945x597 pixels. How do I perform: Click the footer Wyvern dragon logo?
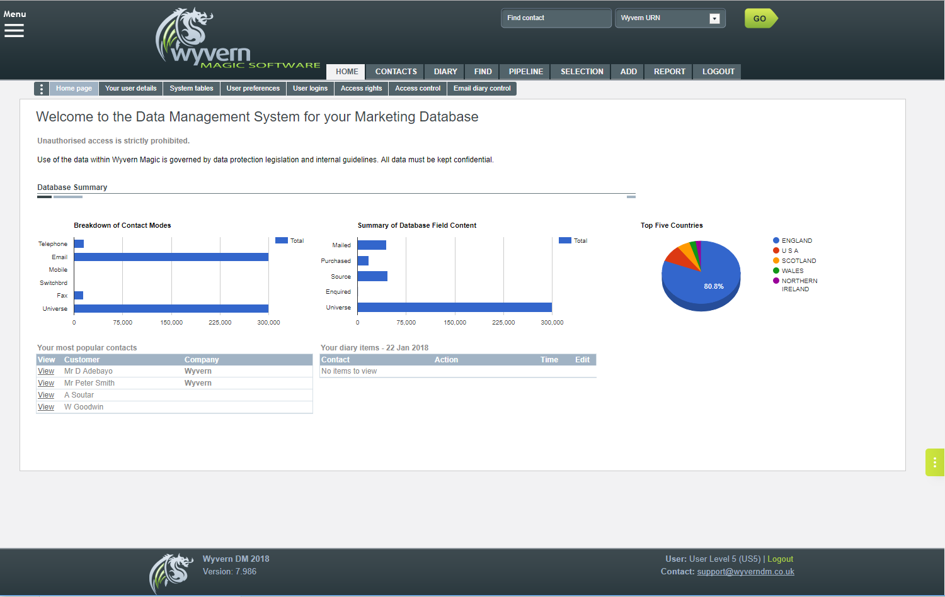click(171, 573)
